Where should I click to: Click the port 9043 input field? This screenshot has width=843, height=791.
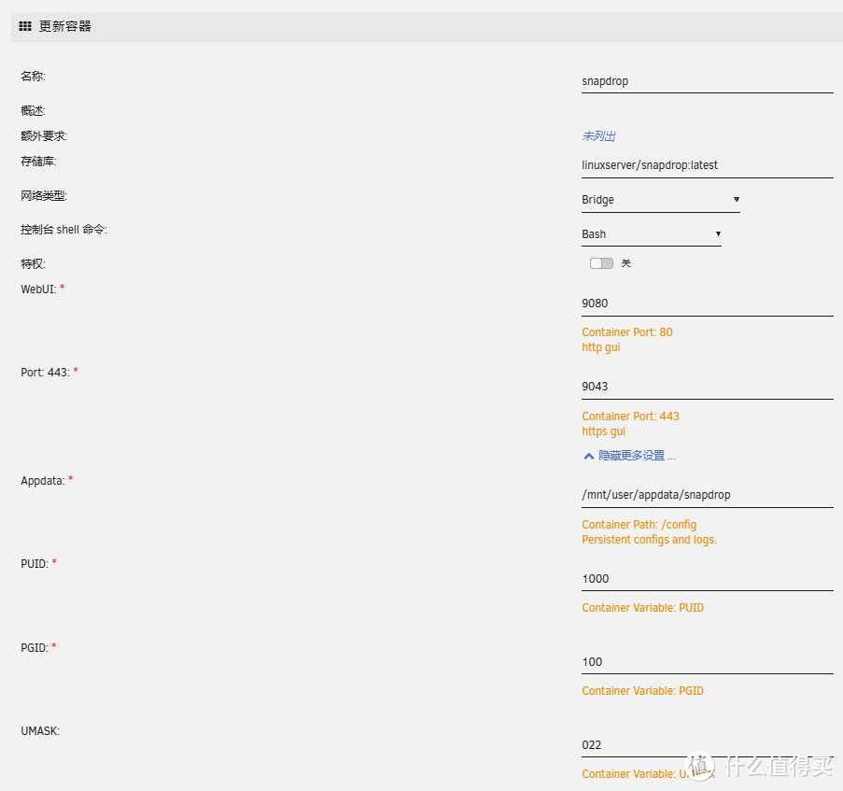point(707,387)
